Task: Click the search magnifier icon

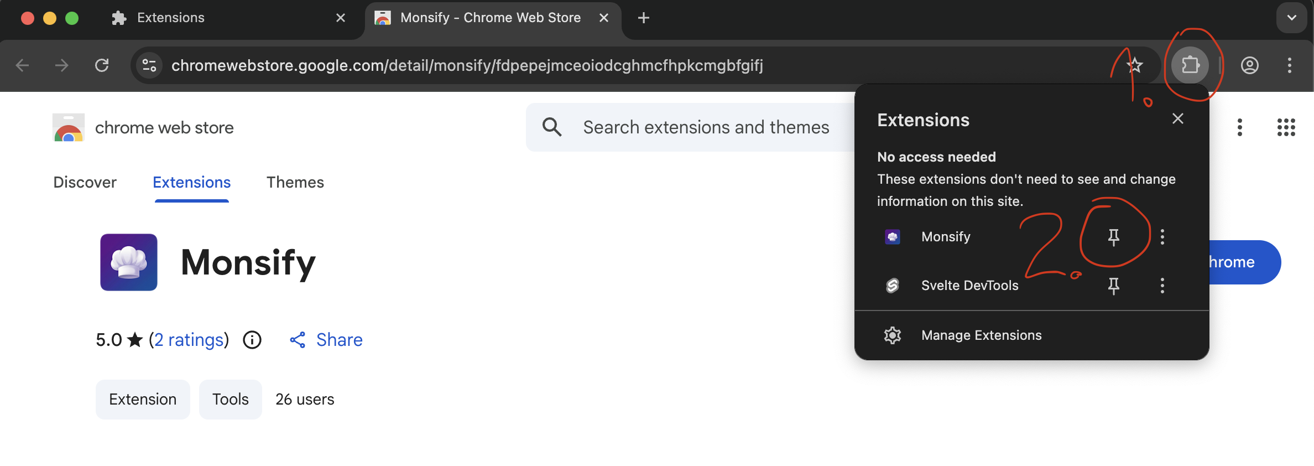Action: tap(552, 127)
